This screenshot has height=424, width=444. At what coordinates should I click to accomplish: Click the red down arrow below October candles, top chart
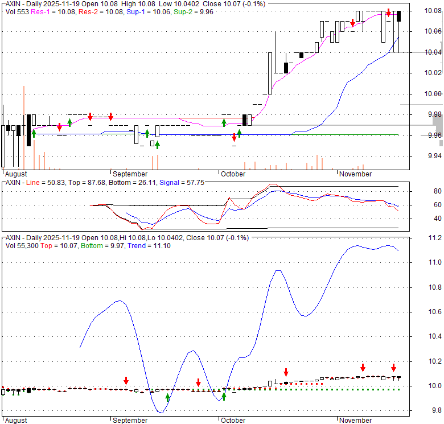[234, 137]
